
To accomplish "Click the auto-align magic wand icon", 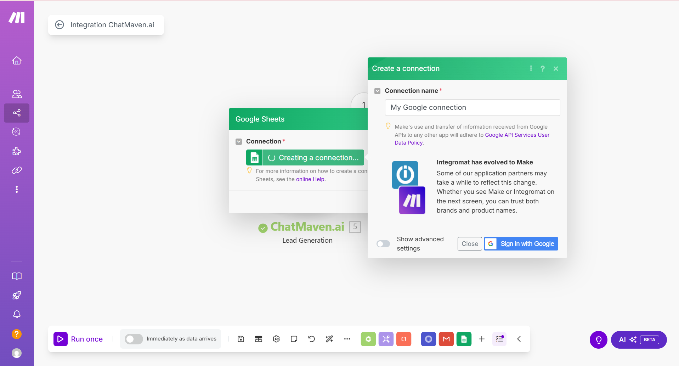I will pos(329,339).
